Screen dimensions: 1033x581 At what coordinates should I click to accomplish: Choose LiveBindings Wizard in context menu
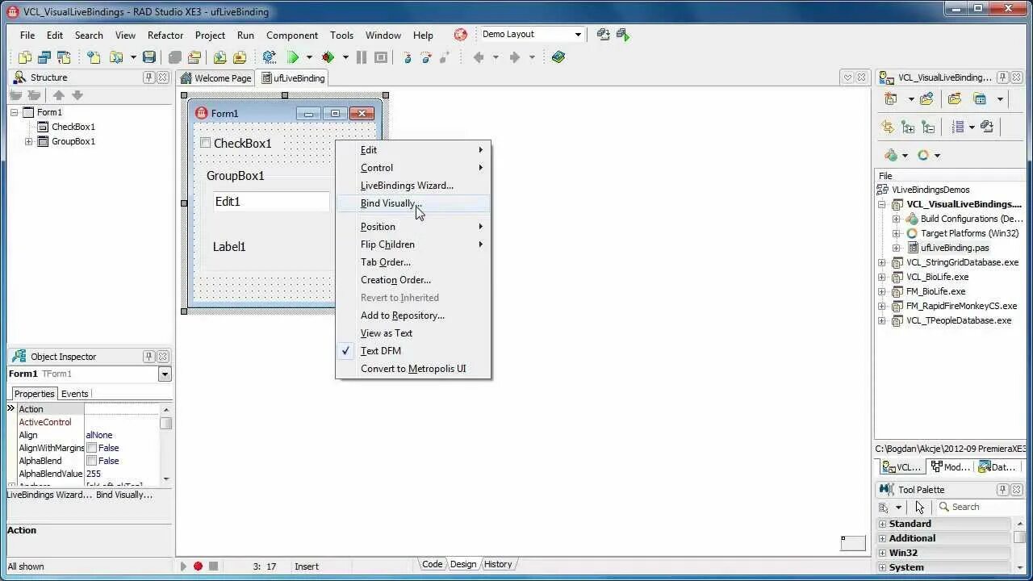pos(413,186)
